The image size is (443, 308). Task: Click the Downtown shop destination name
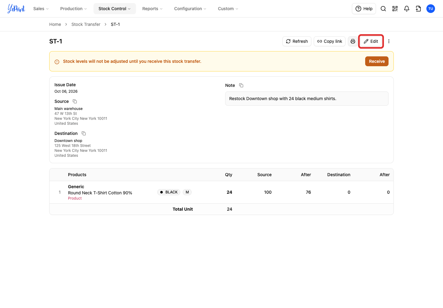68,141
